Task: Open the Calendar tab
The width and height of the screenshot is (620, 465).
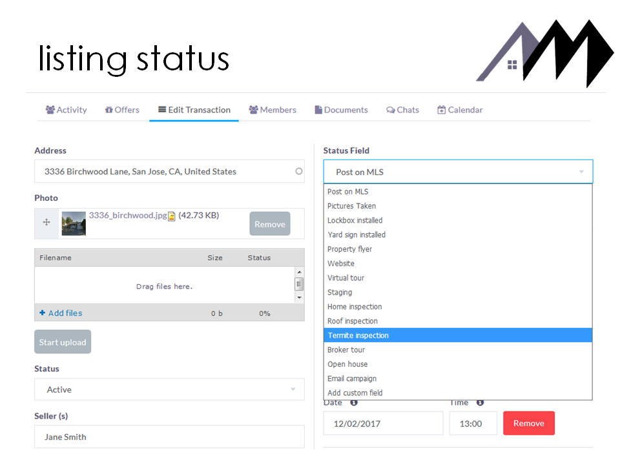Action: [x=460, y=110]
